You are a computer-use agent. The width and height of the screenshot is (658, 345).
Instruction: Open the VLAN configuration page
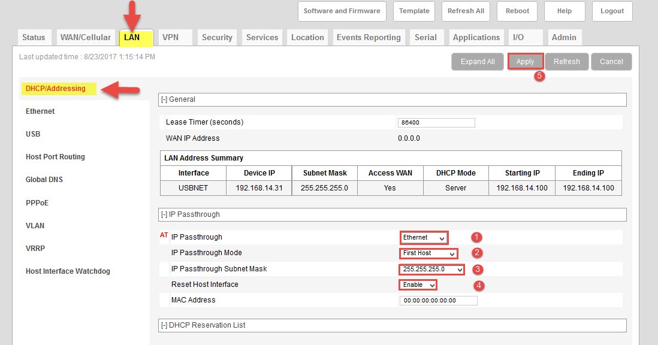click(x=35, y=226)
